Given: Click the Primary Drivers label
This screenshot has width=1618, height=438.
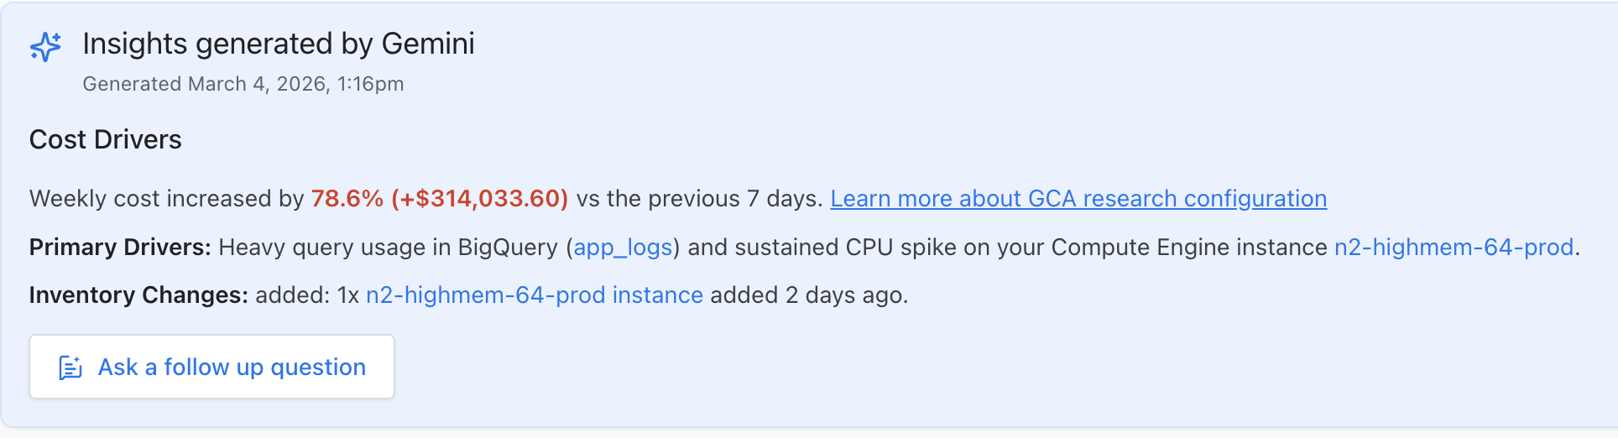Looking at the screenshot, I should click(x=120, y=248).
